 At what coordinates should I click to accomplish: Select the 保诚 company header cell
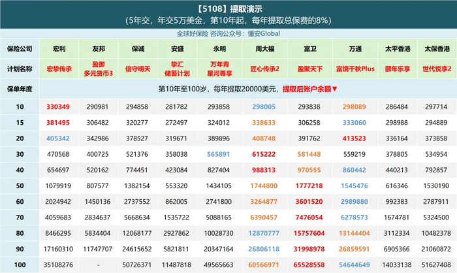[138, 49]
